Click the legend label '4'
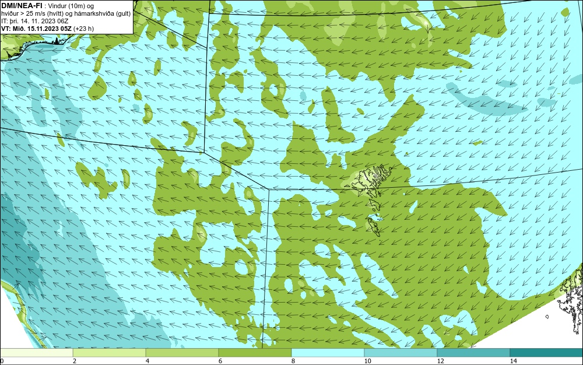This screenshot has width=583, height=365. [x=147, y=362]
